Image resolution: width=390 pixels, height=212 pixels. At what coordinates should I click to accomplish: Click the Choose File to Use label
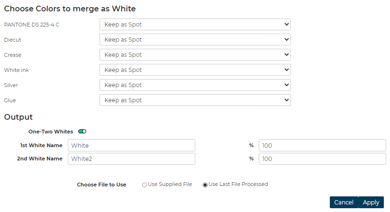(101, 185)
